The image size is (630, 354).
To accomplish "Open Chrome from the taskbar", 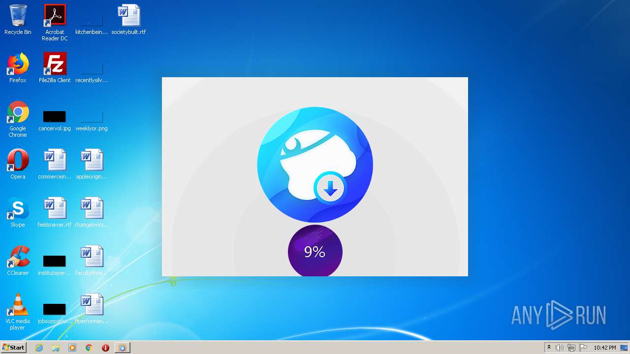I will pos(89,348).
